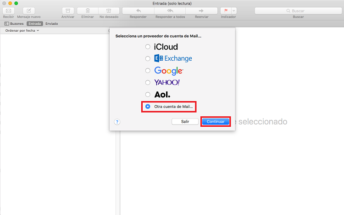This screenshot has width=344, height=215.
Task: Click the iCloud logo text
Action: [166, 47]
